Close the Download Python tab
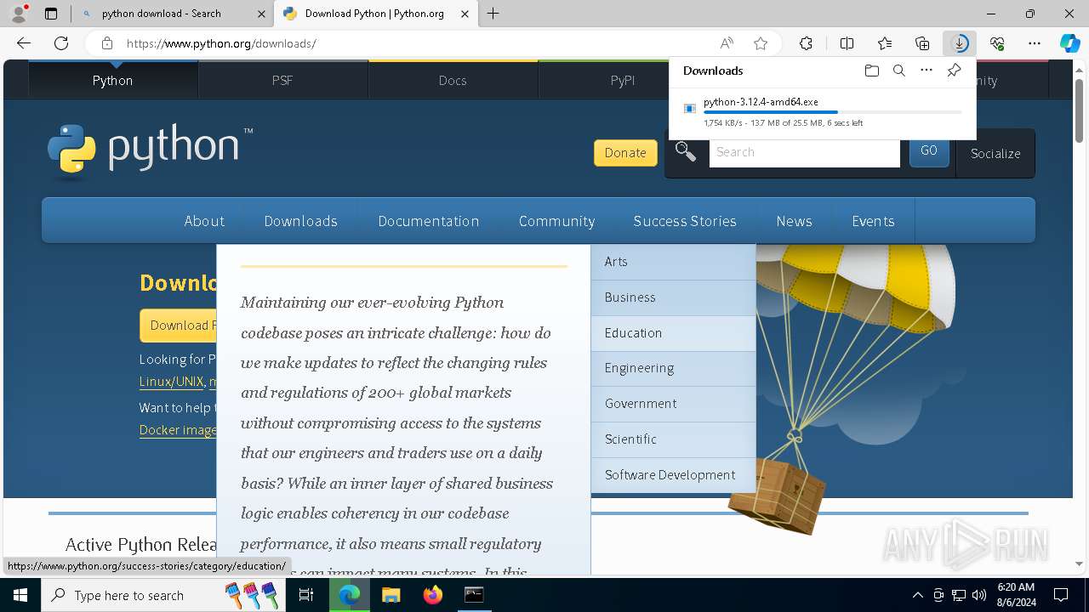The height and width of the screenshot is (612, 1089). coord(464,14)
